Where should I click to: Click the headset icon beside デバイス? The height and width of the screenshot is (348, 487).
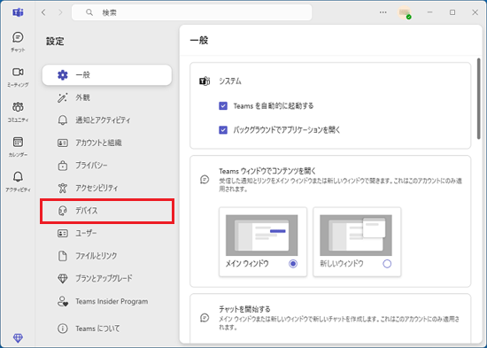(63, 211)
